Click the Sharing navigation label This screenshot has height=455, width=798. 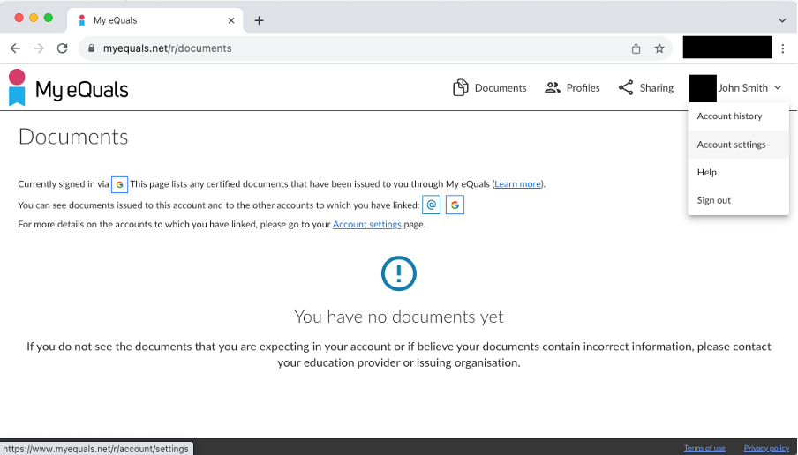point(657,88)
